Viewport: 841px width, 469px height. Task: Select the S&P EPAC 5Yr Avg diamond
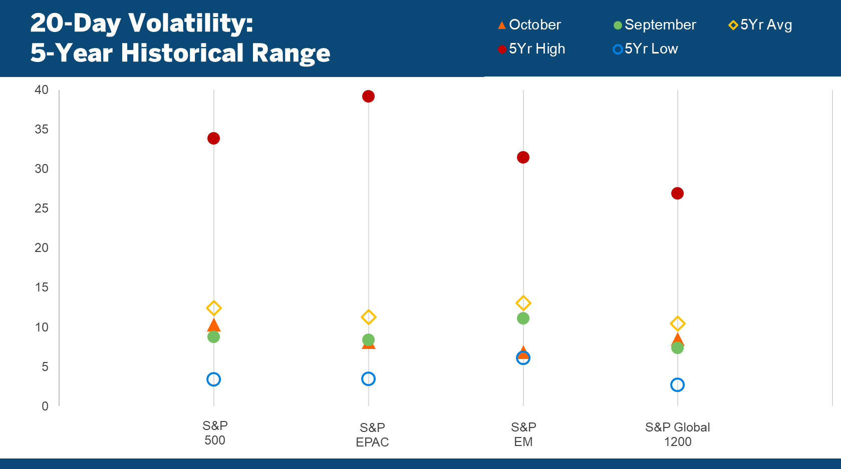[369, 317]
